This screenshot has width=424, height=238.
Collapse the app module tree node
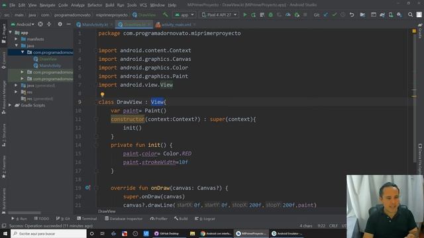tap(11, 32)
